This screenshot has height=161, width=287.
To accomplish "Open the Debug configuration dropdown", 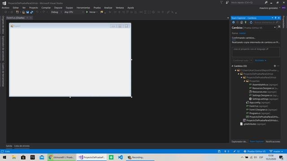I will 57,12.
